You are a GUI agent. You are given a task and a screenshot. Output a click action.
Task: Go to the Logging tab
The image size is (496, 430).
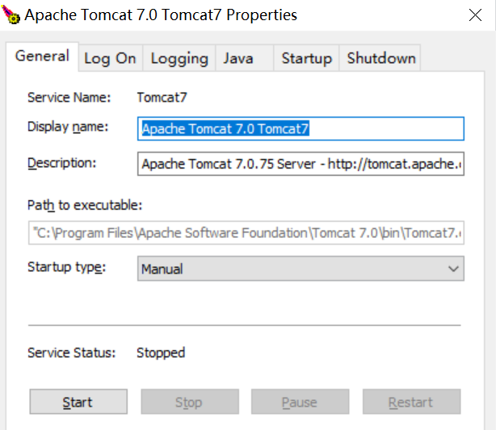[x=179, y=58]
